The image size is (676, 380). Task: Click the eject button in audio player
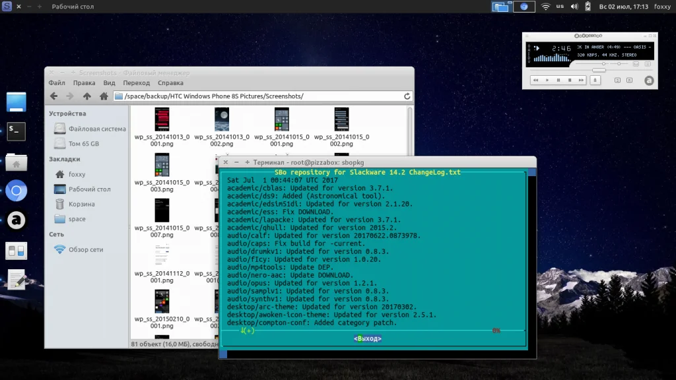pos(595,80)
